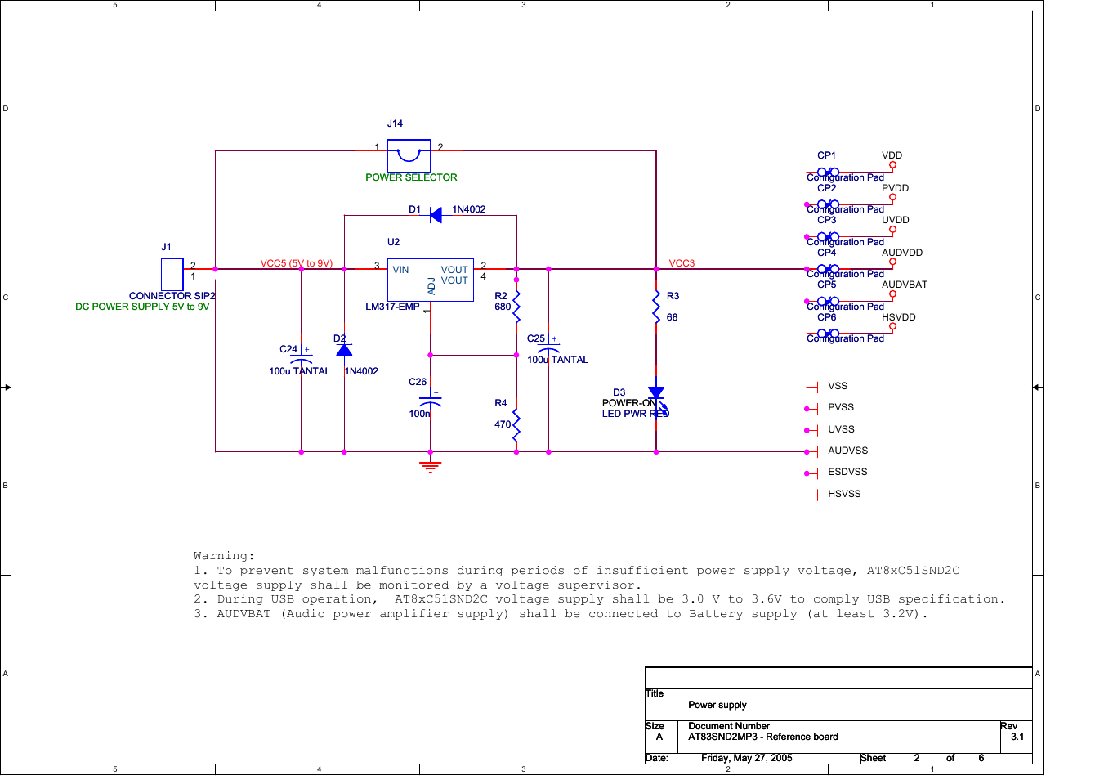
Task: Click the PVSS ground terminal label
Action: click(841, 407)
